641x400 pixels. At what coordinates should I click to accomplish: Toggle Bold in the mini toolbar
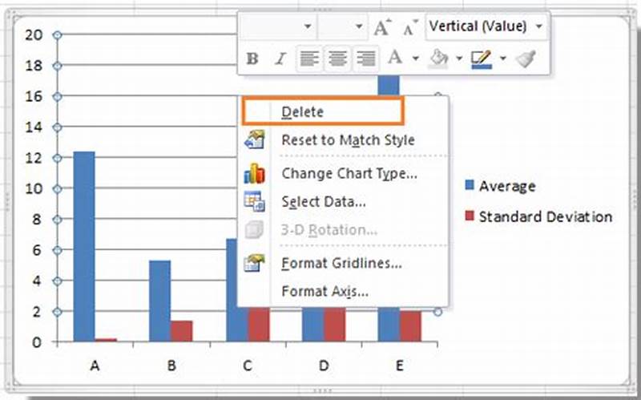click(x=252, y=59)
